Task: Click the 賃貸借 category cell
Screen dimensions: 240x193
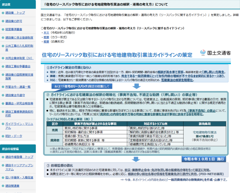Action: pyautogui.click(x=55, y=140)
